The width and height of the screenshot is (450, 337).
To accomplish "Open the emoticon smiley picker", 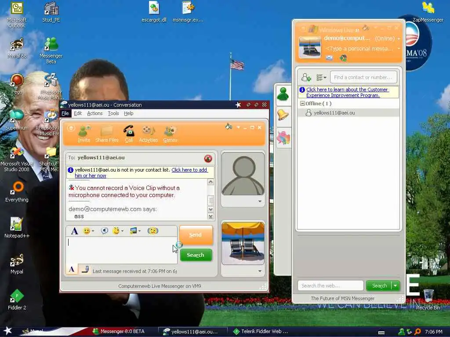I will [87, 231].
